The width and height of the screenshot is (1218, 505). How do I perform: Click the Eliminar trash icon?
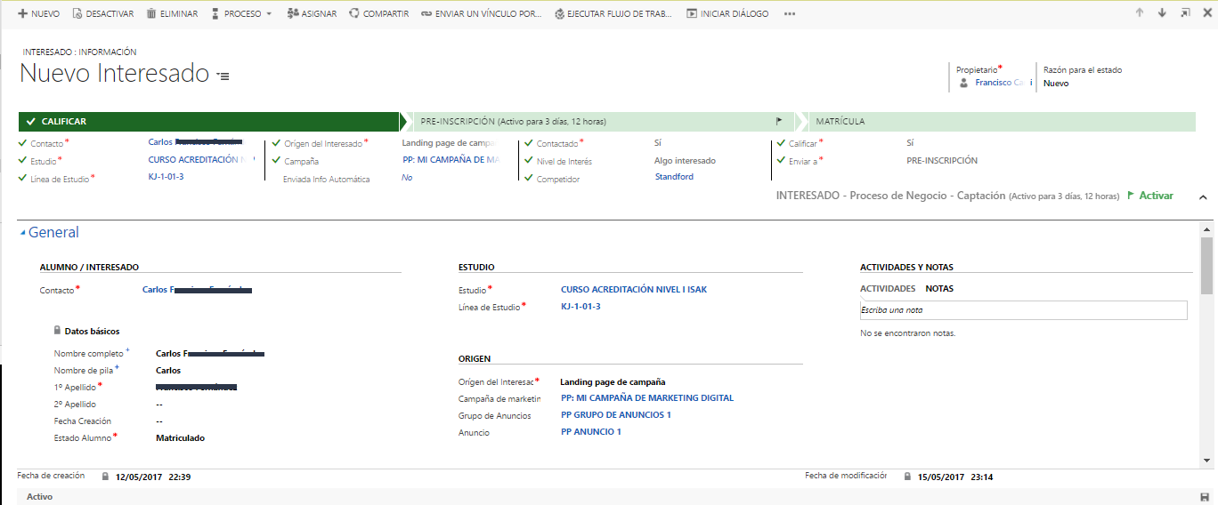point(151,14)
